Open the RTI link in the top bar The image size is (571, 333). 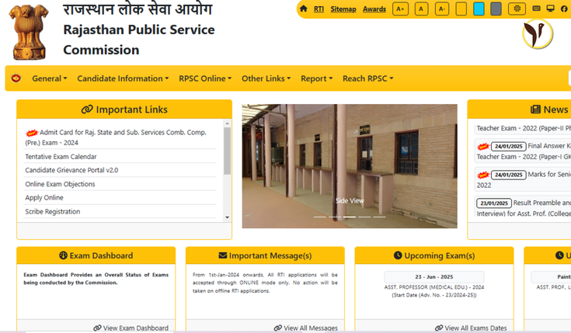pos(319,9)
